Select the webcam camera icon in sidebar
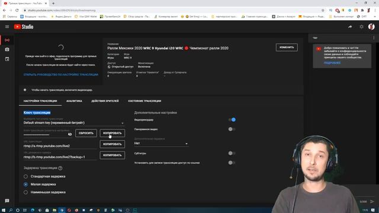 tap(7, 50)
